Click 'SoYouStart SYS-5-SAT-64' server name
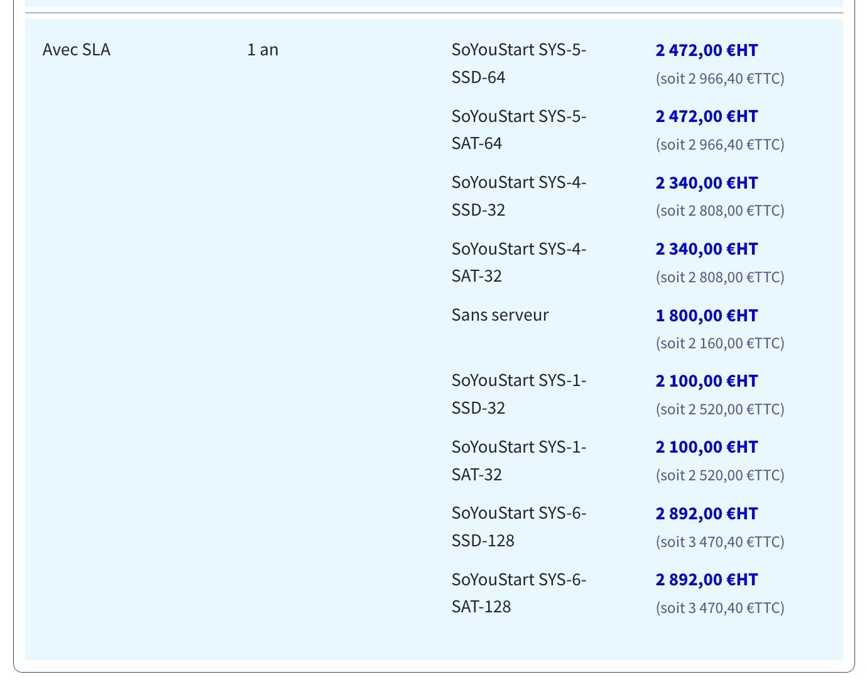The width and height of the screenshot is (867, 684). point(519,130)
